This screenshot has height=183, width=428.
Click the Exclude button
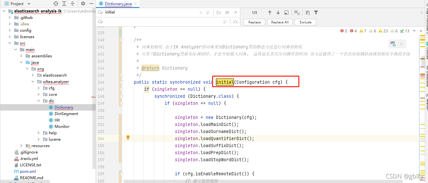tap(305, 22)
